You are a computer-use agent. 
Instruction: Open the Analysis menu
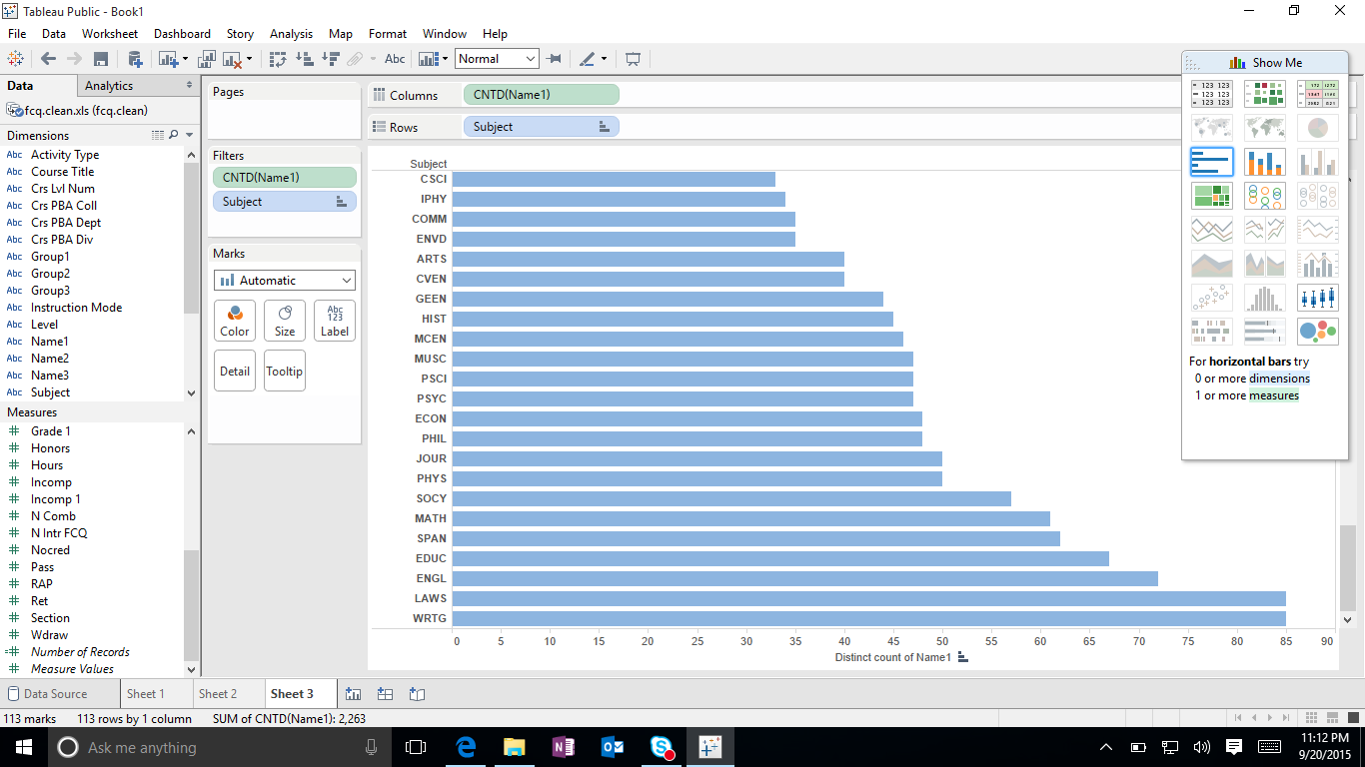click(x=291, y=33)
